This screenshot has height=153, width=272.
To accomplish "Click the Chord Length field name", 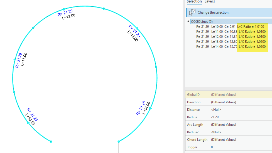I will pos(197,140).
